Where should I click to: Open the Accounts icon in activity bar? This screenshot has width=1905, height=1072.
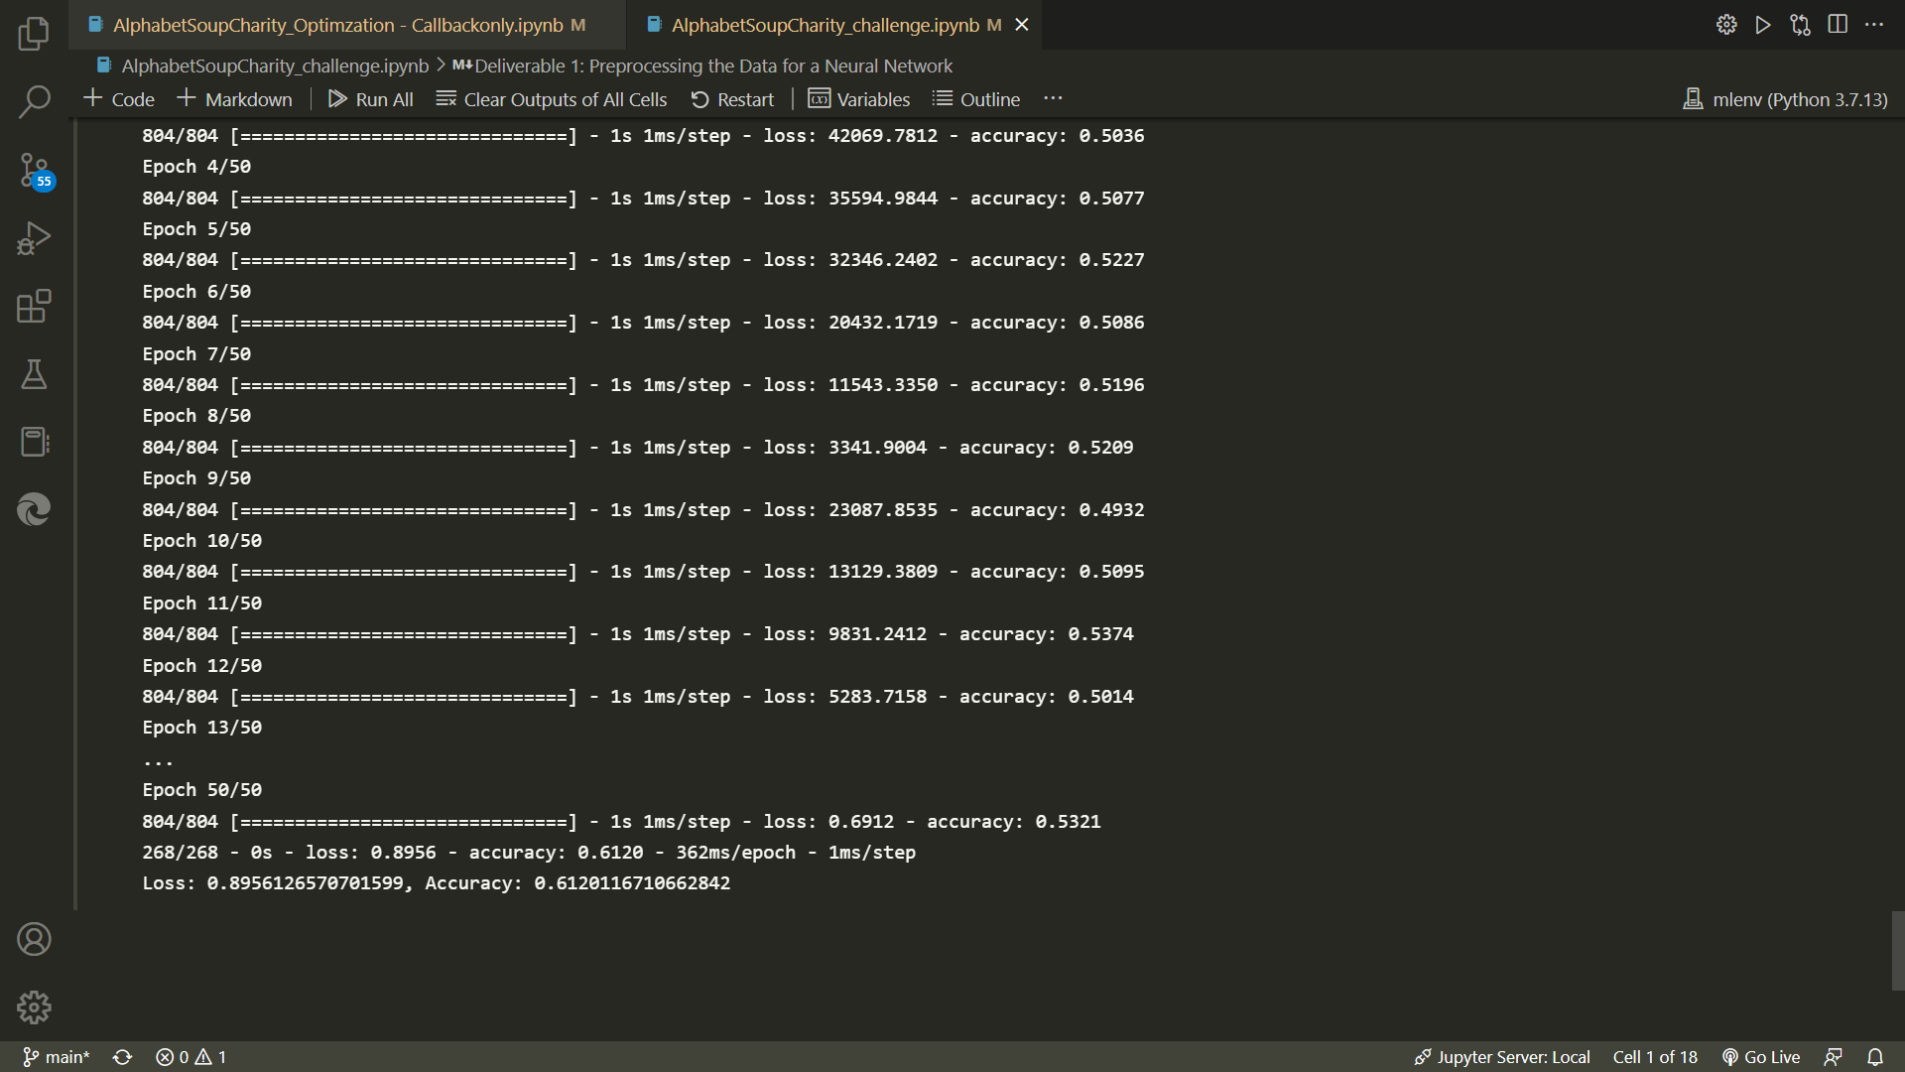pos(34,938)
